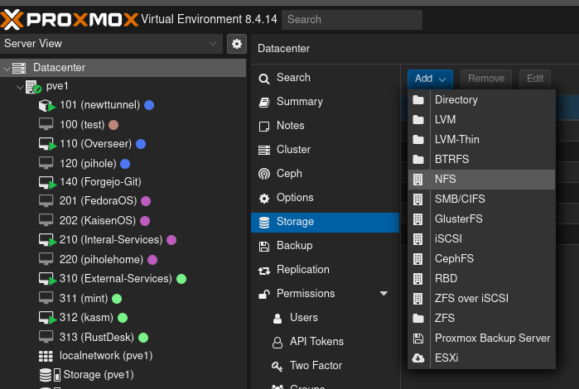Click running VM icon for 110 (Overseer)

(47, 144)
